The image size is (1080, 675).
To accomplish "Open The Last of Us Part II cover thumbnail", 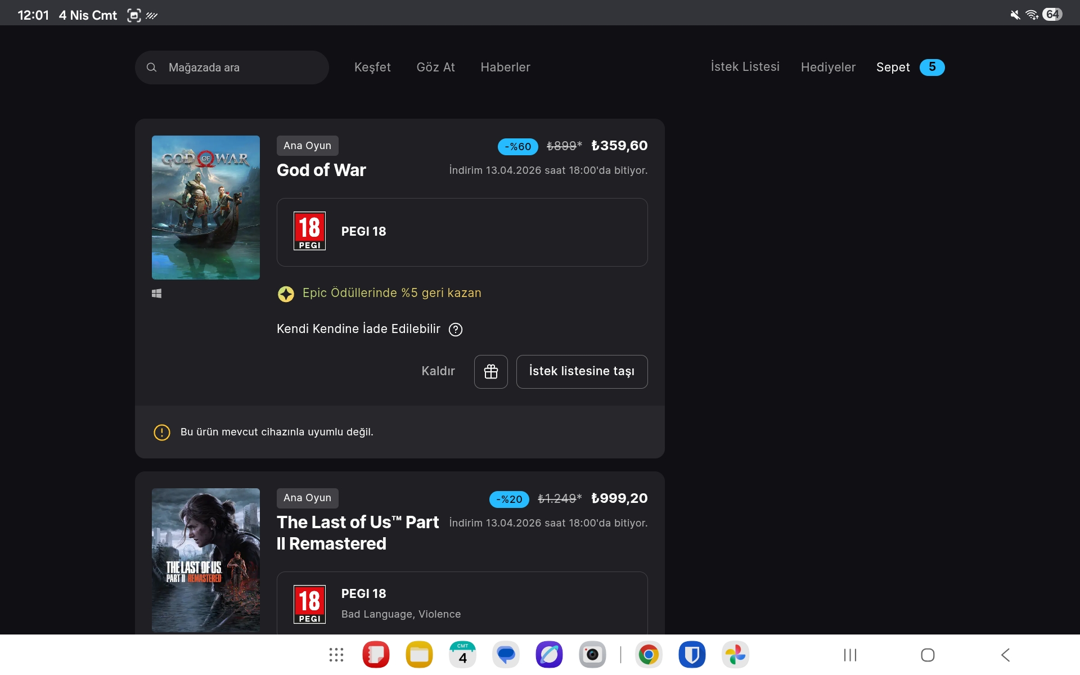I will (206, 560).
